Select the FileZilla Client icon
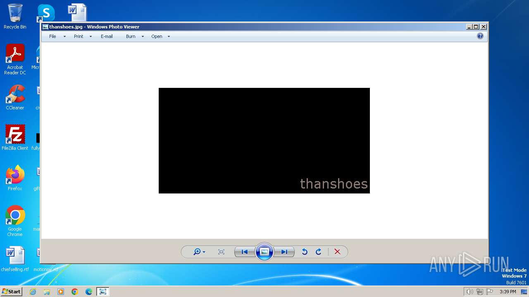The image size is (529, 297). click(15, 137)
